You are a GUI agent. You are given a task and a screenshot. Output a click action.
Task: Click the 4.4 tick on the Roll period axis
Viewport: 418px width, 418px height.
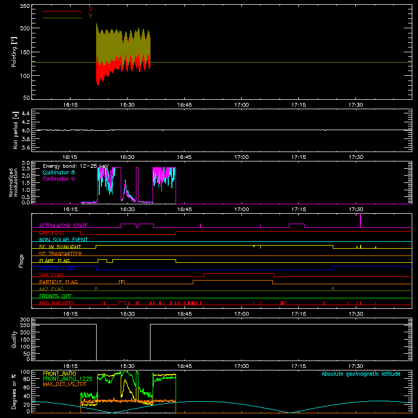(x=26, y=113)
